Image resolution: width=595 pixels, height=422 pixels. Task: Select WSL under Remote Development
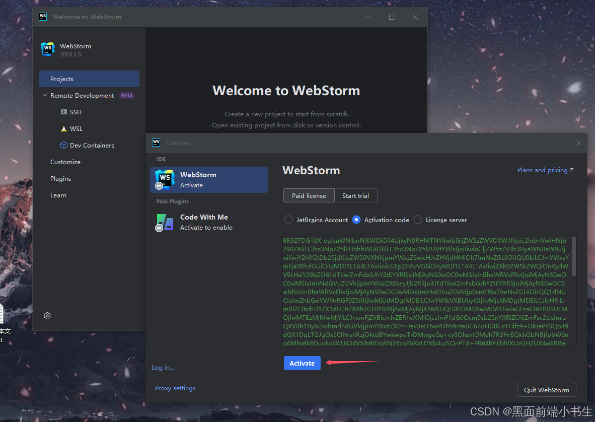(77, 128)
